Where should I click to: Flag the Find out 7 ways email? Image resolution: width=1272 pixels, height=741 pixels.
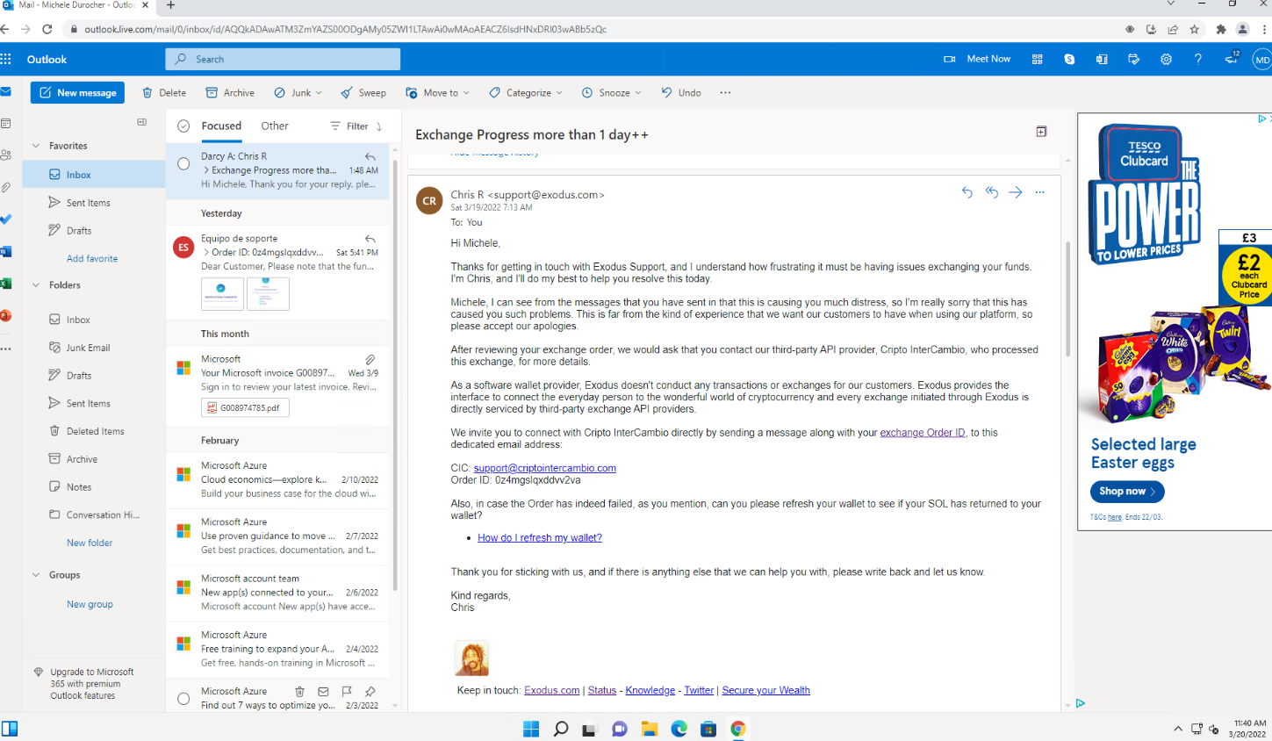pyautogui.click(x=347, y=692)
